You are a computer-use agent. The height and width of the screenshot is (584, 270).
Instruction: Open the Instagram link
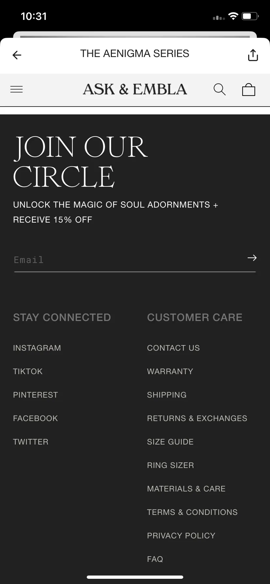(x=37, y=348)
